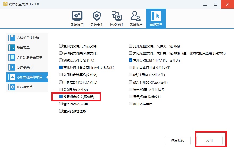Open 网络设置 via its network icon
234x153 pixels.
coord(116,16)
